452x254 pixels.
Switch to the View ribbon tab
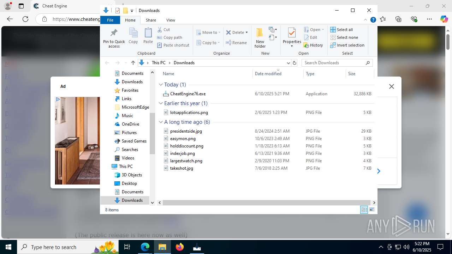pyautogui.click(x=171, y=20)
